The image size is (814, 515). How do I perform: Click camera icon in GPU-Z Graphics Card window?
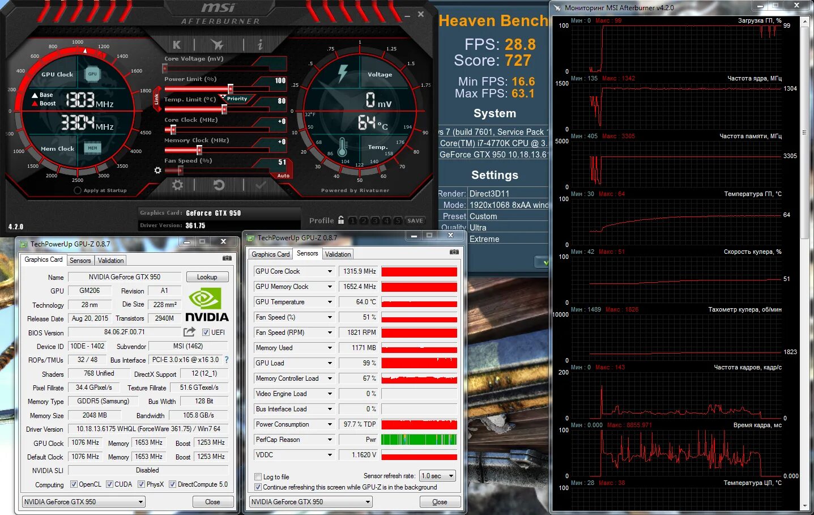point(227,258)
